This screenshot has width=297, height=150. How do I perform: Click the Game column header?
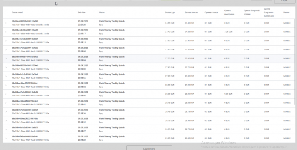click(102, 12)
